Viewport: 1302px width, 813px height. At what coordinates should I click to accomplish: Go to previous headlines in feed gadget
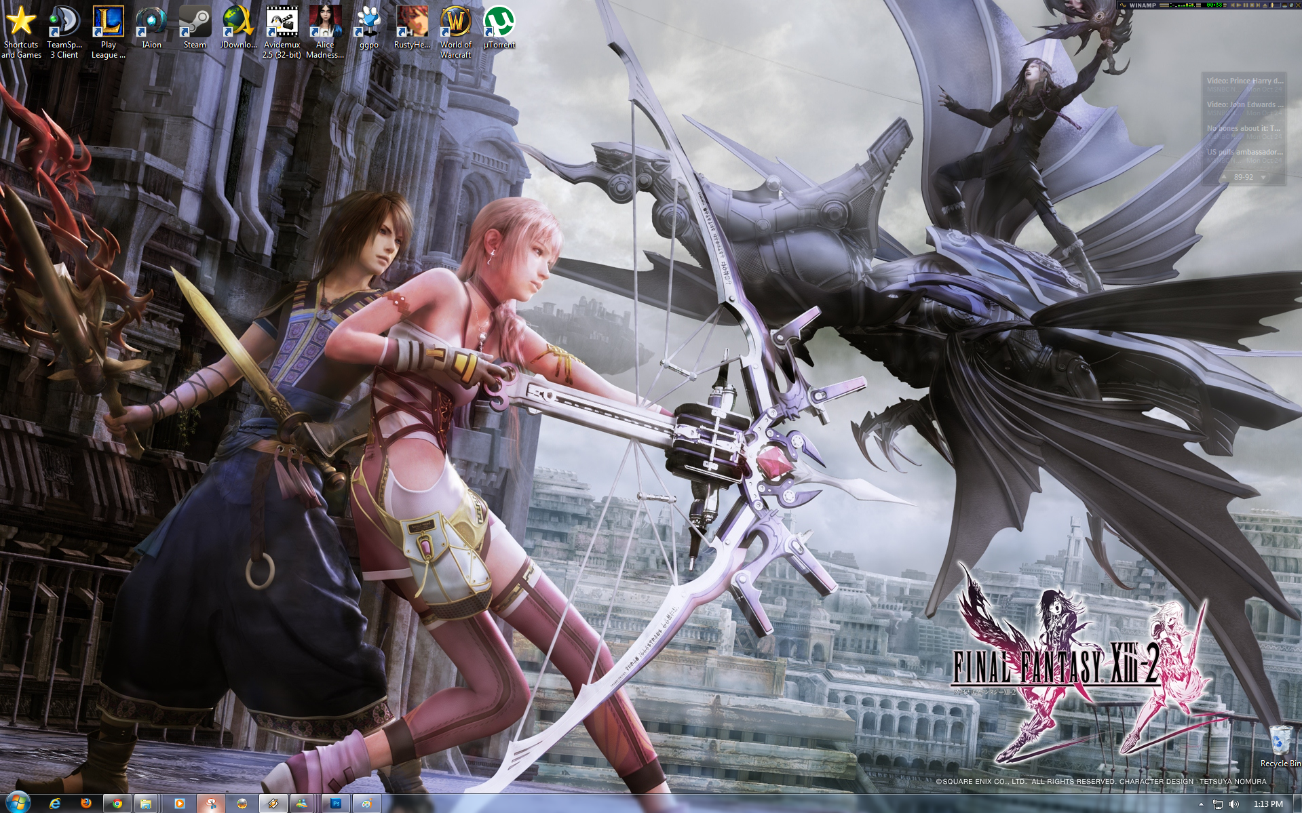point(1224,177)
